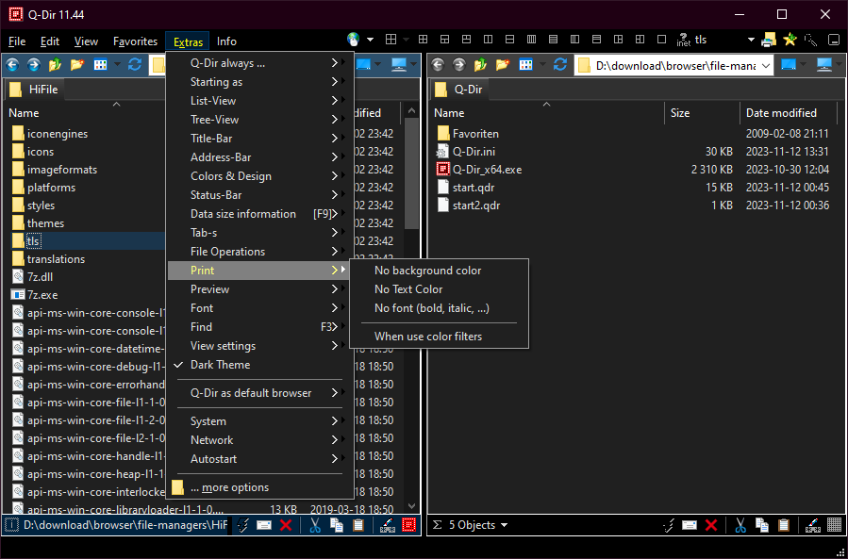Click the Back arrow in left pane
This screenshot has width=848, height=559.
[14, 65]
